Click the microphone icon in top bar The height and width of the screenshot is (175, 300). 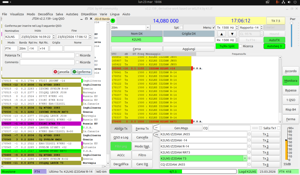[277, 2]
